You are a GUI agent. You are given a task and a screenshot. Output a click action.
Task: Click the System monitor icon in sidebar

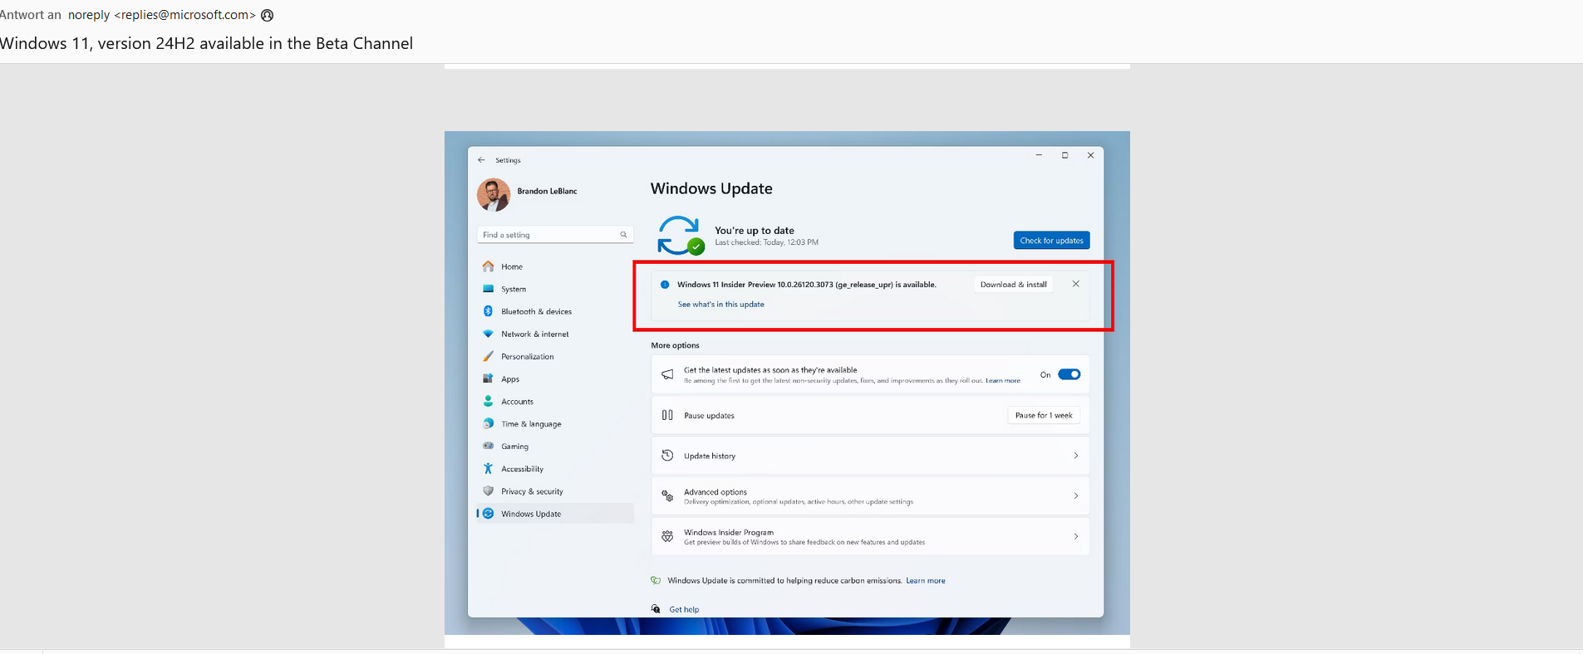[x=488, y=289]
